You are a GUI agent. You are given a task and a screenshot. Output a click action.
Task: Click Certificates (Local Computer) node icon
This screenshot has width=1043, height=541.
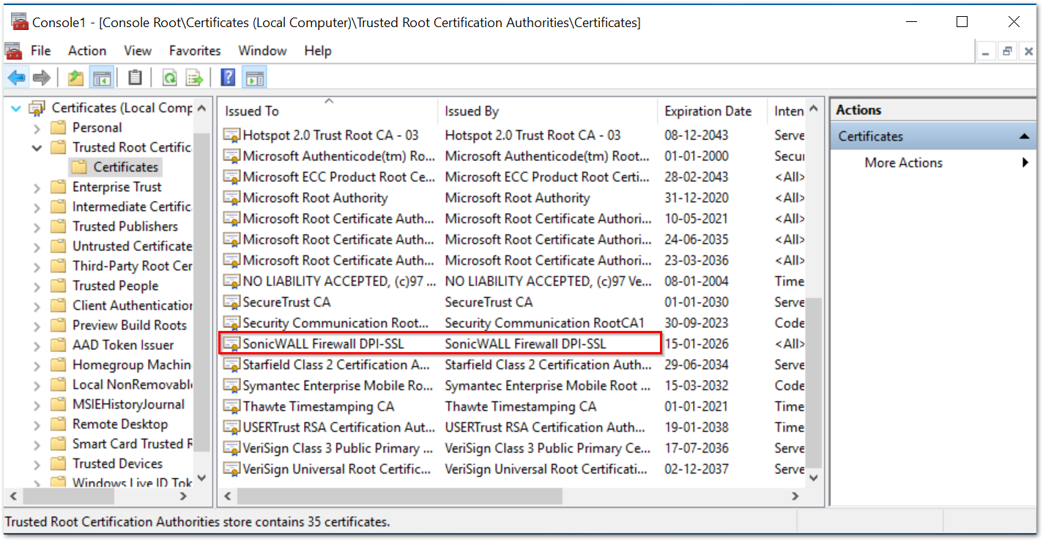coord(37,108)
